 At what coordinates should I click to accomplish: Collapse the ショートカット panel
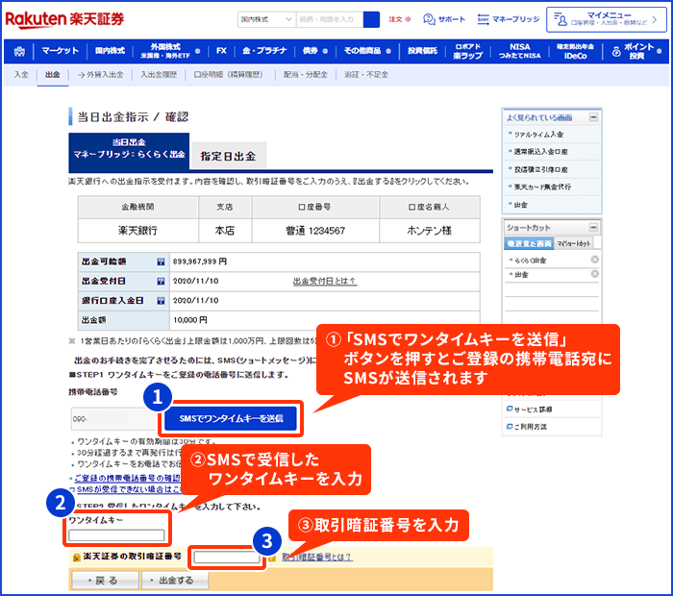point(593,228)
